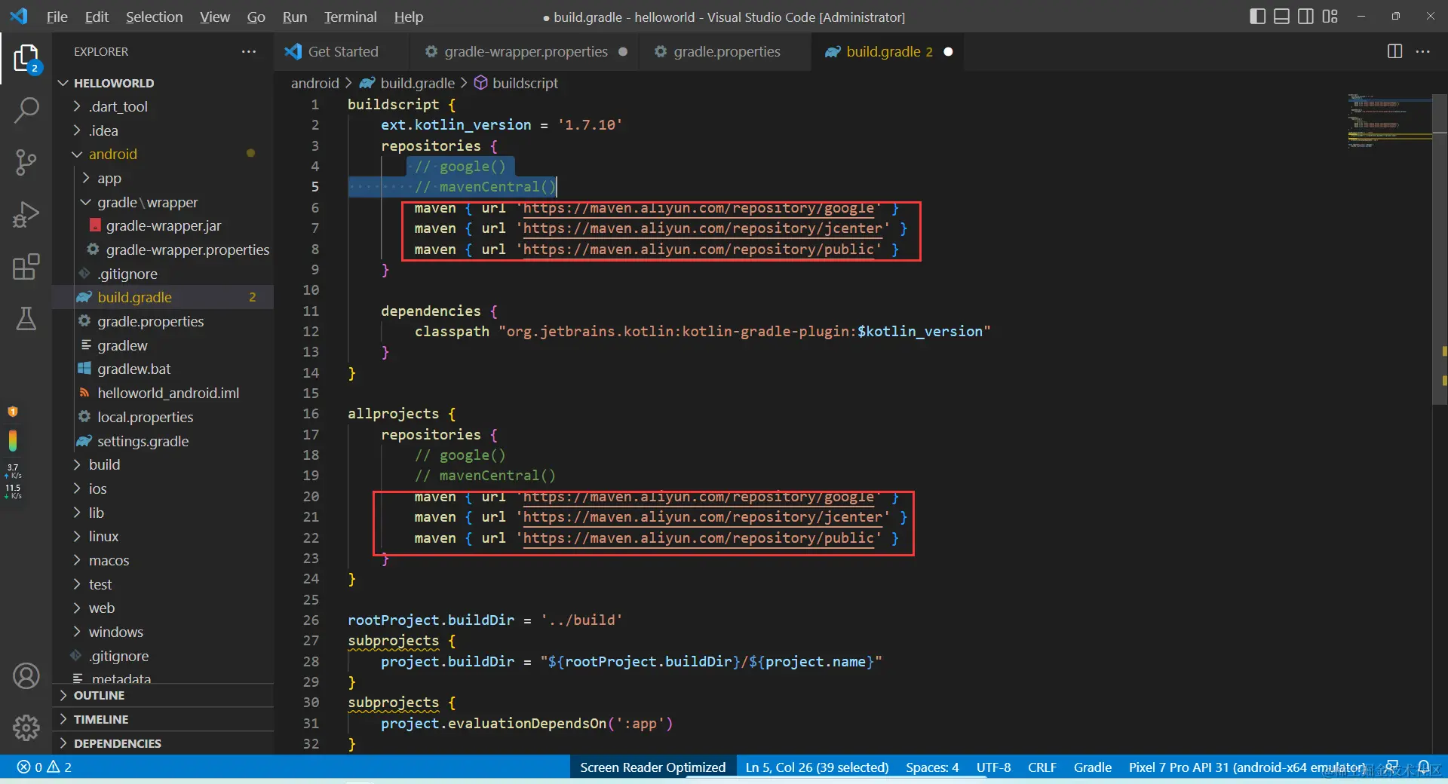This screenshot has height=784, width=1448.
Task: Open the aliyun jcenter URL on line 7
Action: (x=702, y=228)
